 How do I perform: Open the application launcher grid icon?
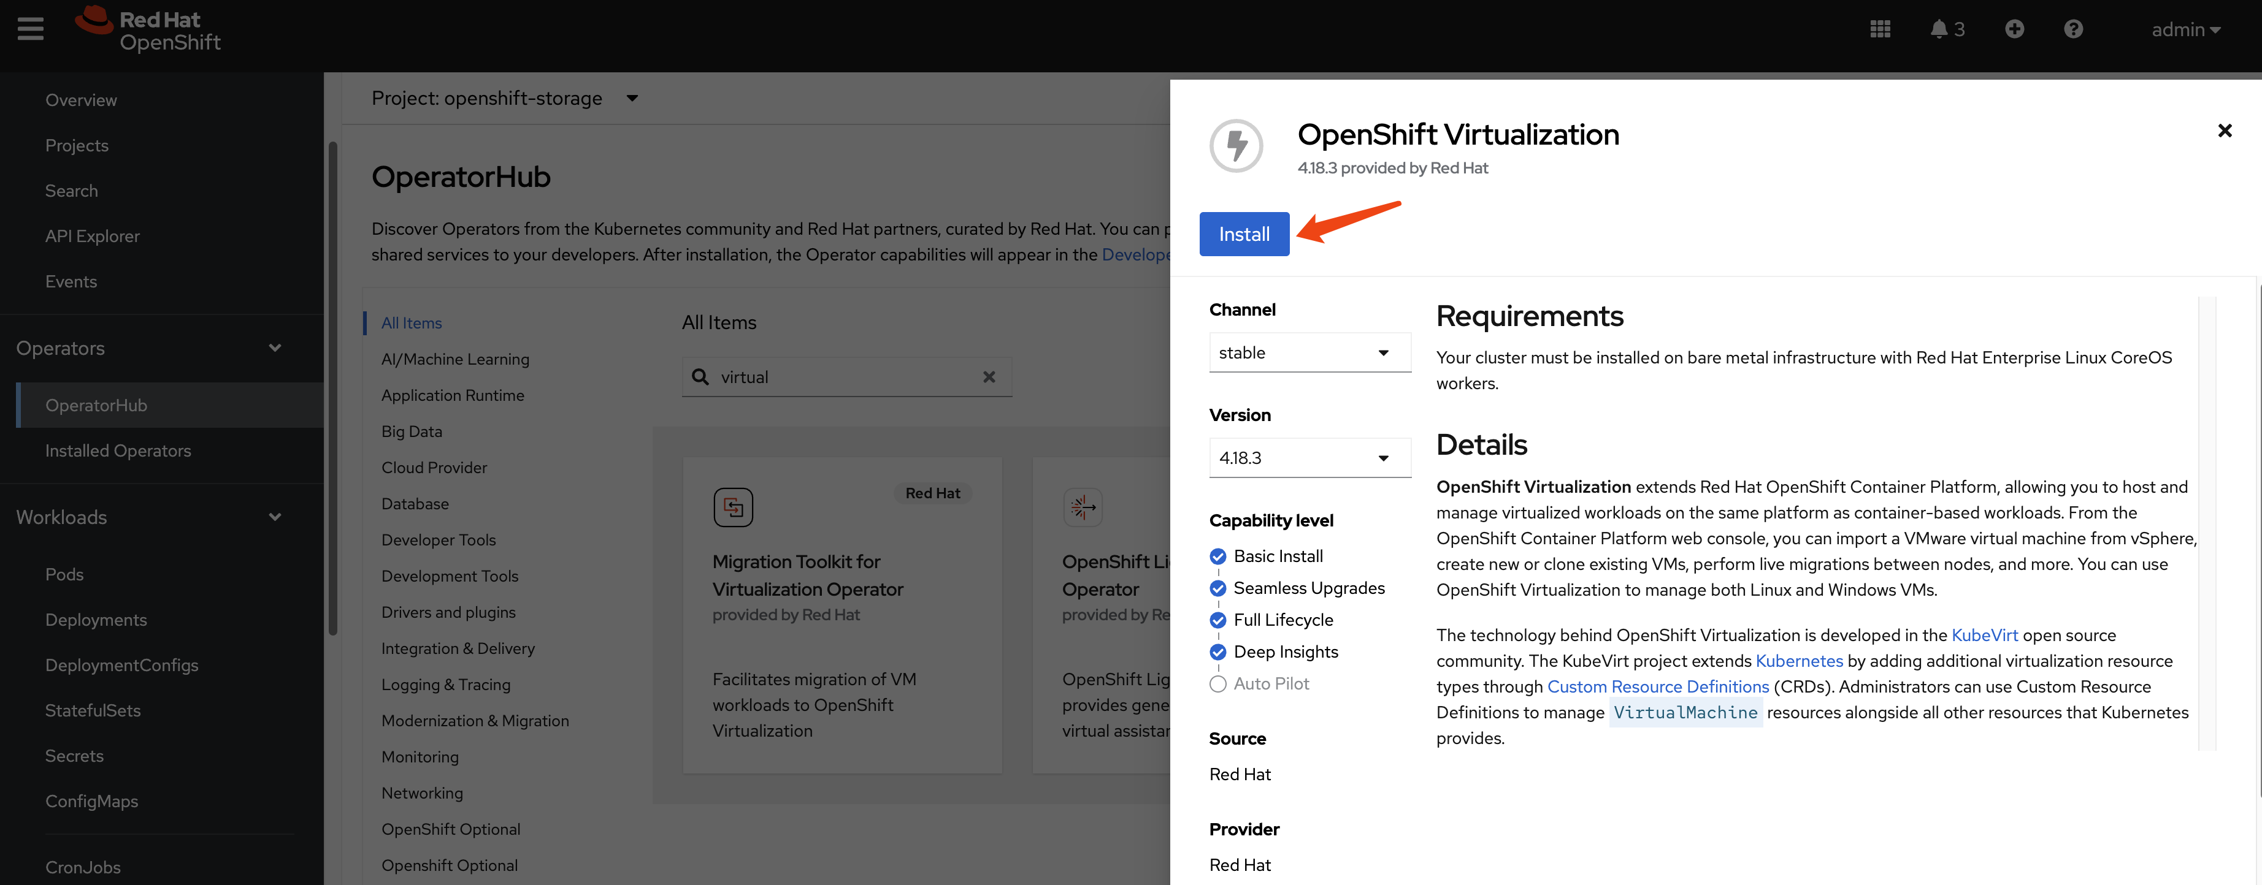(x=1880, y=29)
